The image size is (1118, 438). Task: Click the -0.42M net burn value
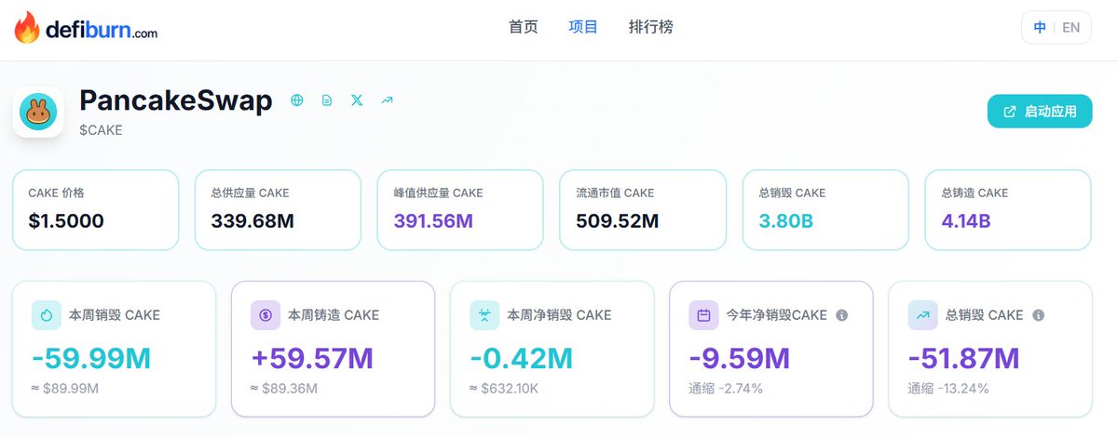point(520,358)
